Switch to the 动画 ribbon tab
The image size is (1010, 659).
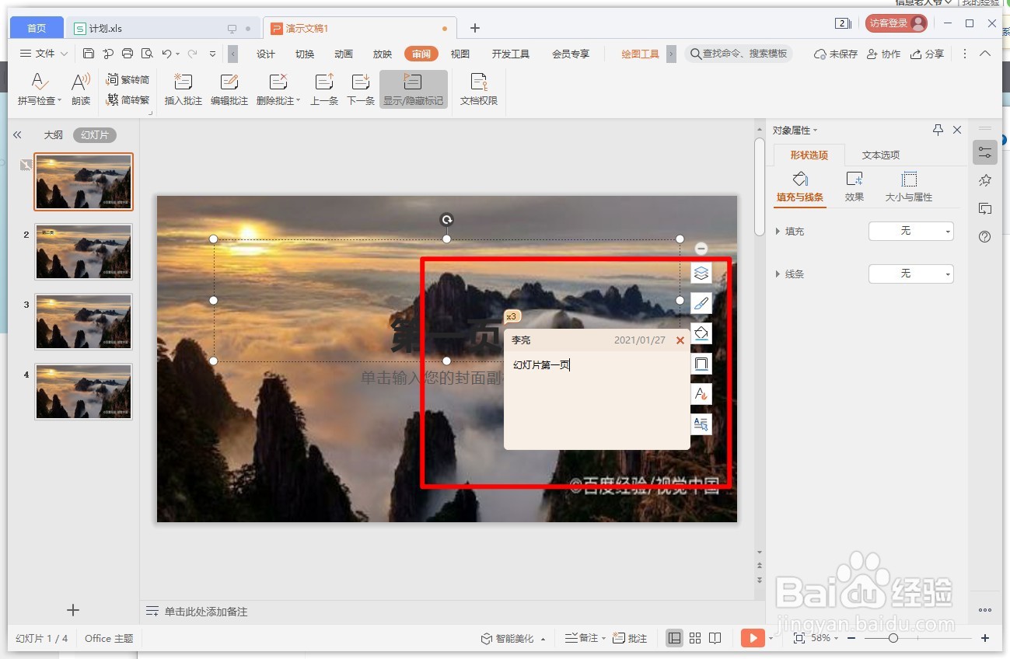point(344,54)
